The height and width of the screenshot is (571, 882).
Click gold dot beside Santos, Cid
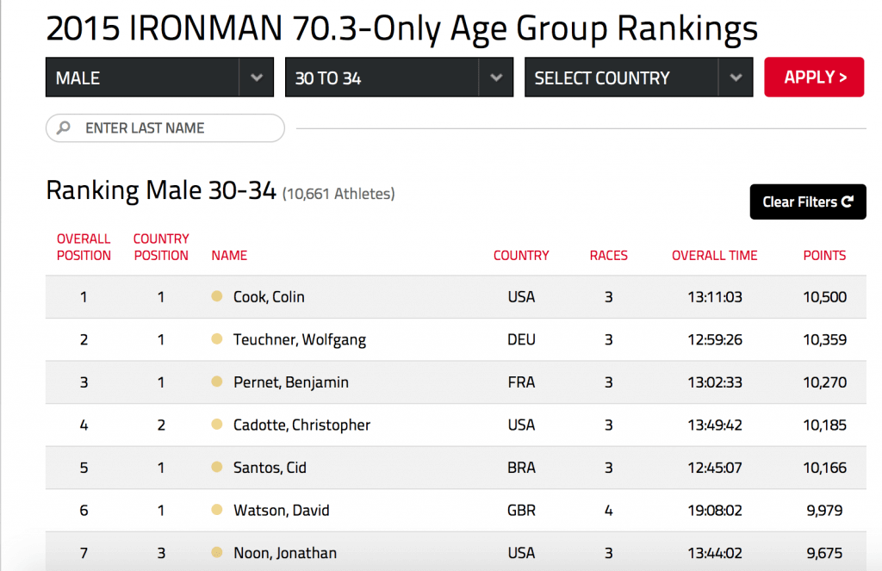tap(217, 468)
